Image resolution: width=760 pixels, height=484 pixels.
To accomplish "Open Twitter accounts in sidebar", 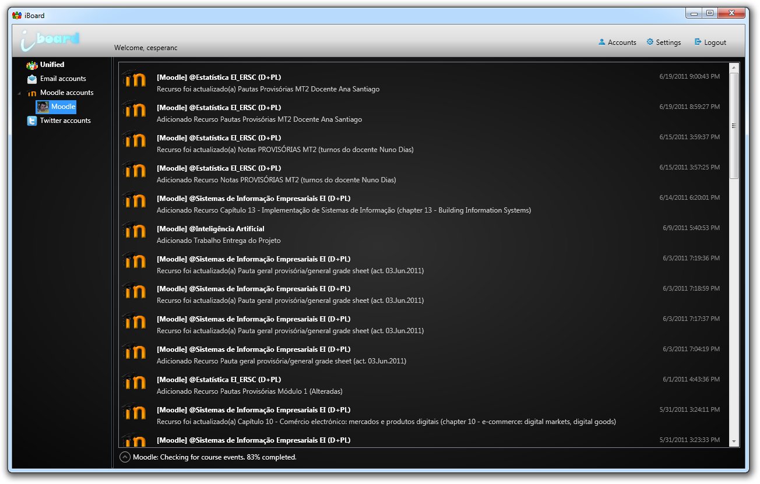I will [x=65, y=121].
